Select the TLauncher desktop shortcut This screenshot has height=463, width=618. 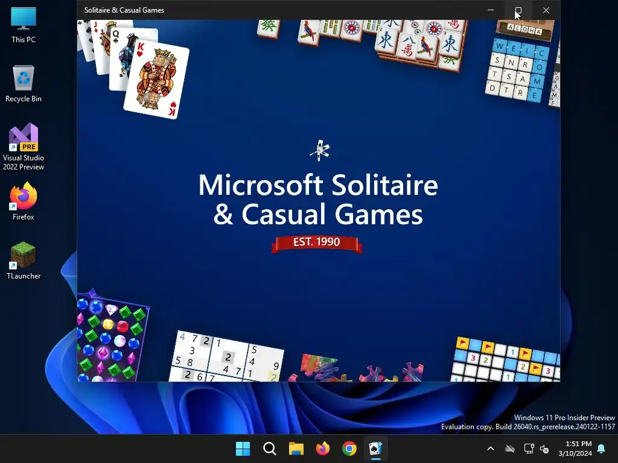(x=24, y=260)
